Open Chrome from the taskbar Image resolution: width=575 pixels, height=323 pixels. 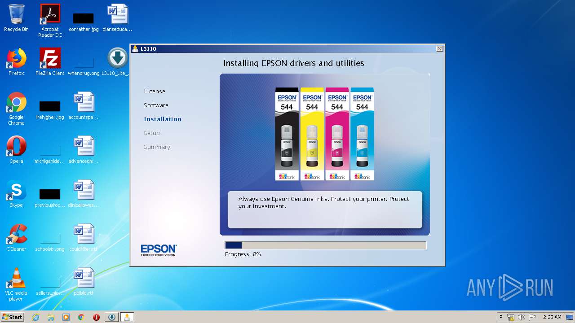[81, 317]
